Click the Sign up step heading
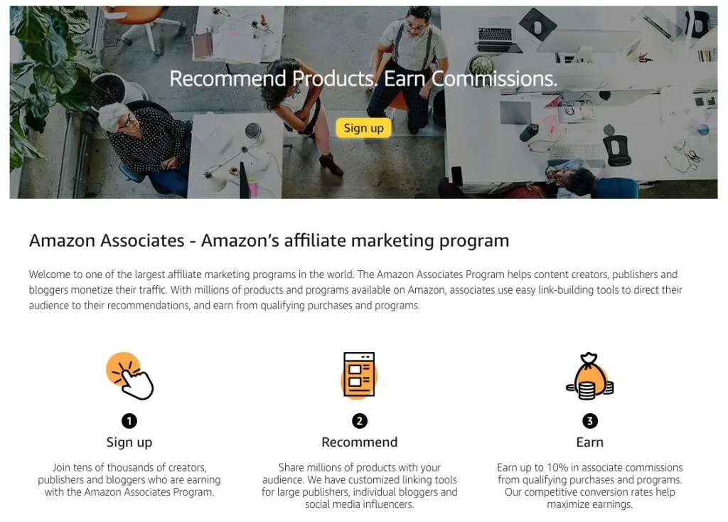This screenshot has height=522, width=728. tap(129, 442)
